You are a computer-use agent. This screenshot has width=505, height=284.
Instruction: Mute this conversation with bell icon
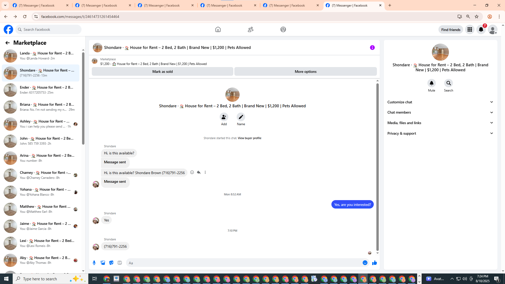(x=431, y=83)
